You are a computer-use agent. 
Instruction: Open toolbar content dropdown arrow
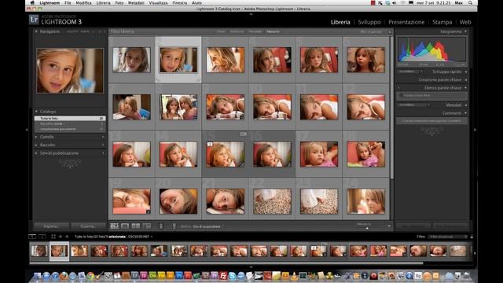pos(389,226)
